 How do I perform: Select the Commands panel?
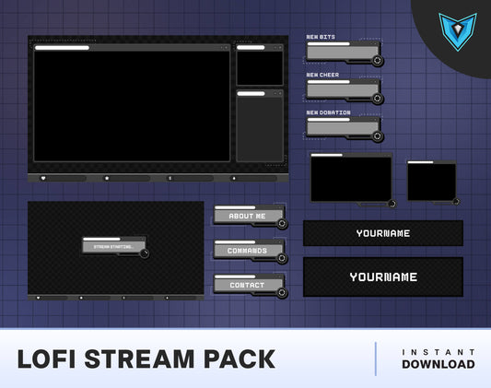249,250
